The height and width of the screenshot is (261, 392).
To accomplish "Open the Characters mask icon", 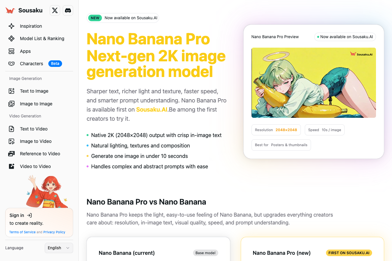I will point(11,64).
